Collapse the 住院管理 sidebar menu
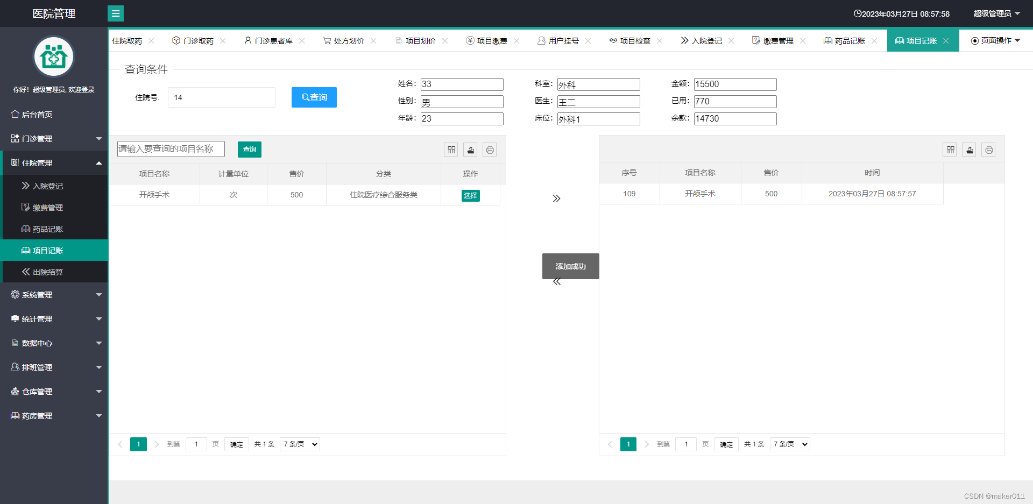1033x504 pixels. point(54,163)
